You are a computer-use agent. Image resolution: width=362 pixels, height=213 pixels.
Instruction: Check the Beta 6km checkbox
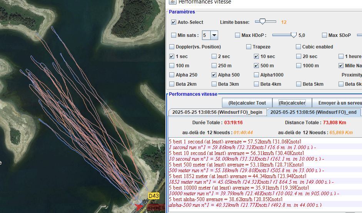pyautogui.click(x=341, y=84)
